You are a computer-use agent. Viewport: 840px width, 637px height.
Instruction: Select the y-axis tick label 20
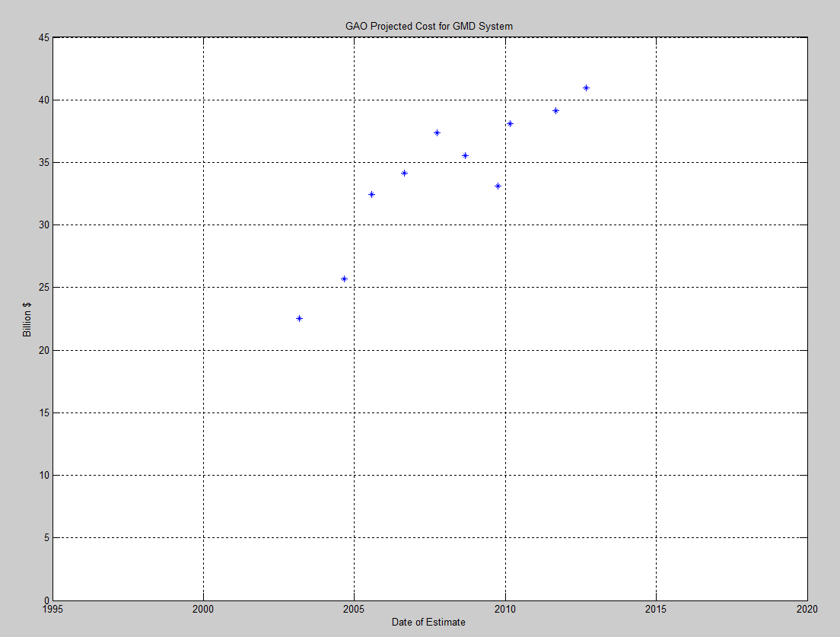(x=44, y=350)
